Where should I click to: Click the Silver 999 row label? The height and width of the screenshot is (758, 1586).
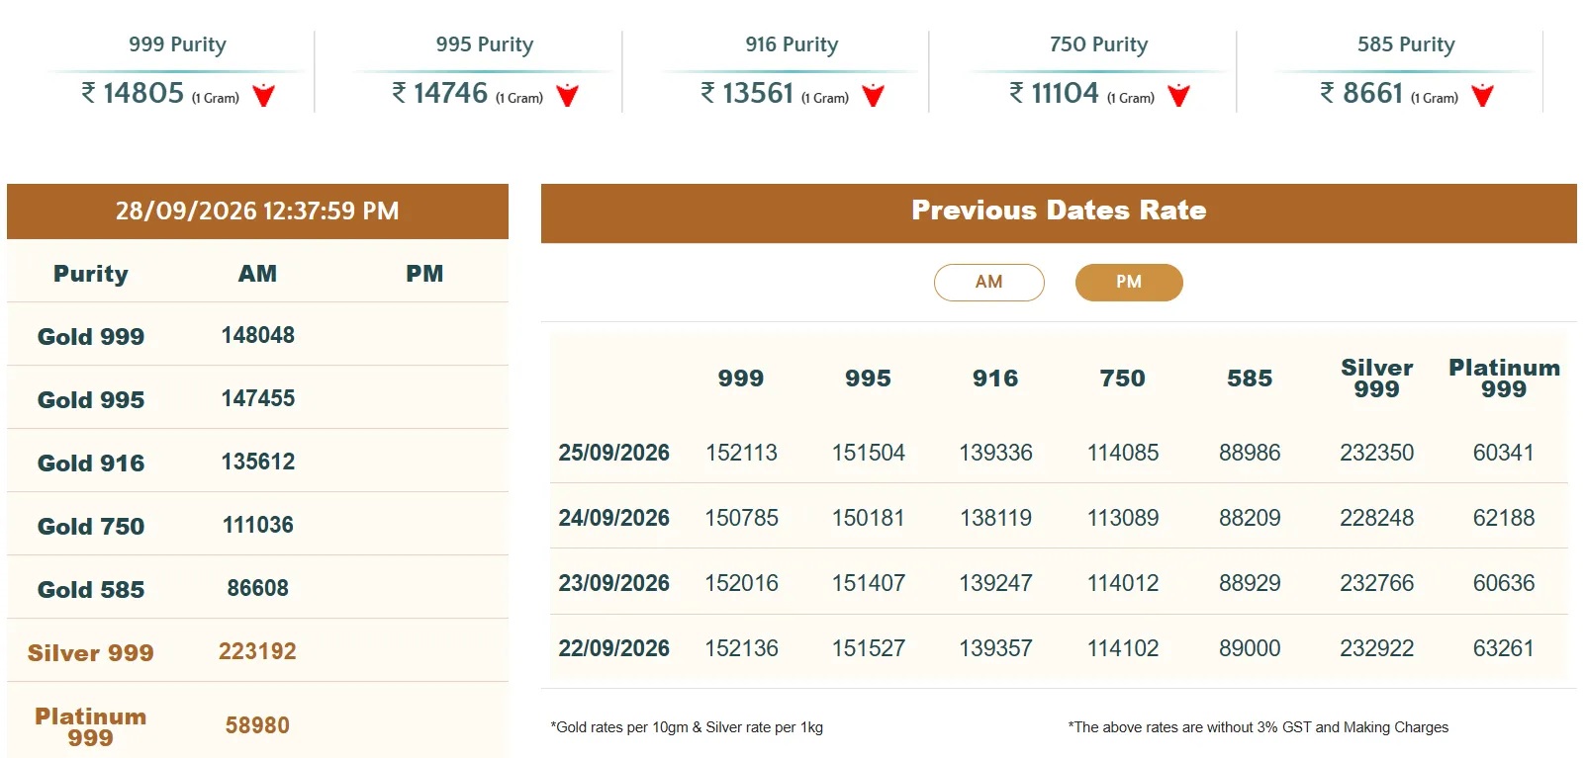tap(91, 652)
